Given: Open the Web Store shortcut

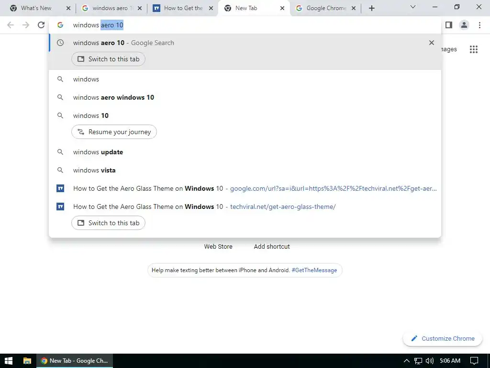Looking at the screenshot, I should tap(218, 247).
